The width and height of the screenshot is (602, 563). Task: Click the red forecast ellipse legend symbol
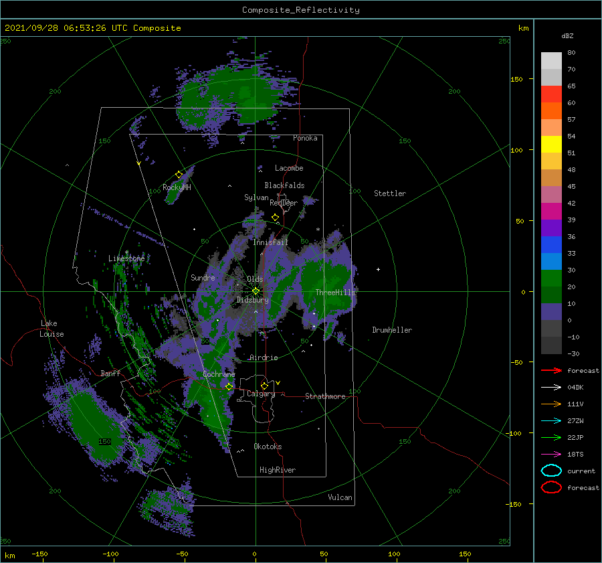(x=551, y=487)
